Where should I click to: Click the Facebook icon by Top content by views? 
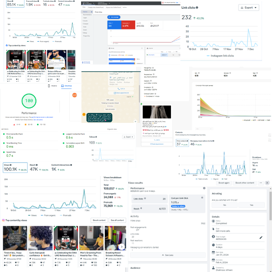(7, 45)
